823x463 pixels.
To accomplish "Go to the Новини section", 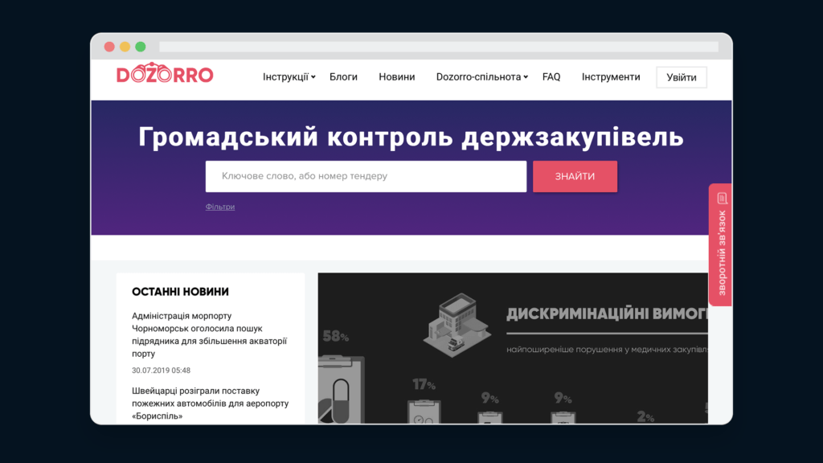I will pos(397,76).
